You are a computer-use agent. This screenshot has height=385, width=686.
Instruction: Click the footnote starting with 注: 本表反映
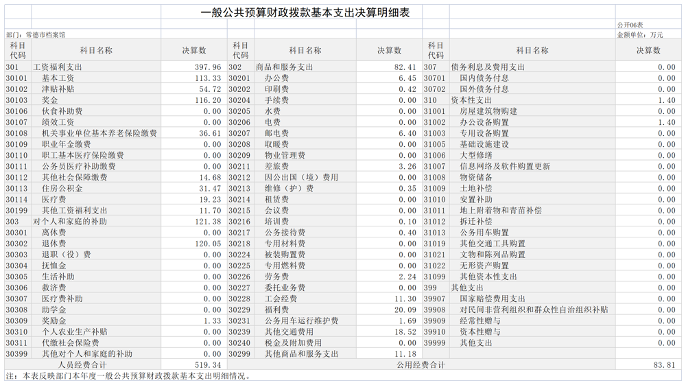pos(129,376)
